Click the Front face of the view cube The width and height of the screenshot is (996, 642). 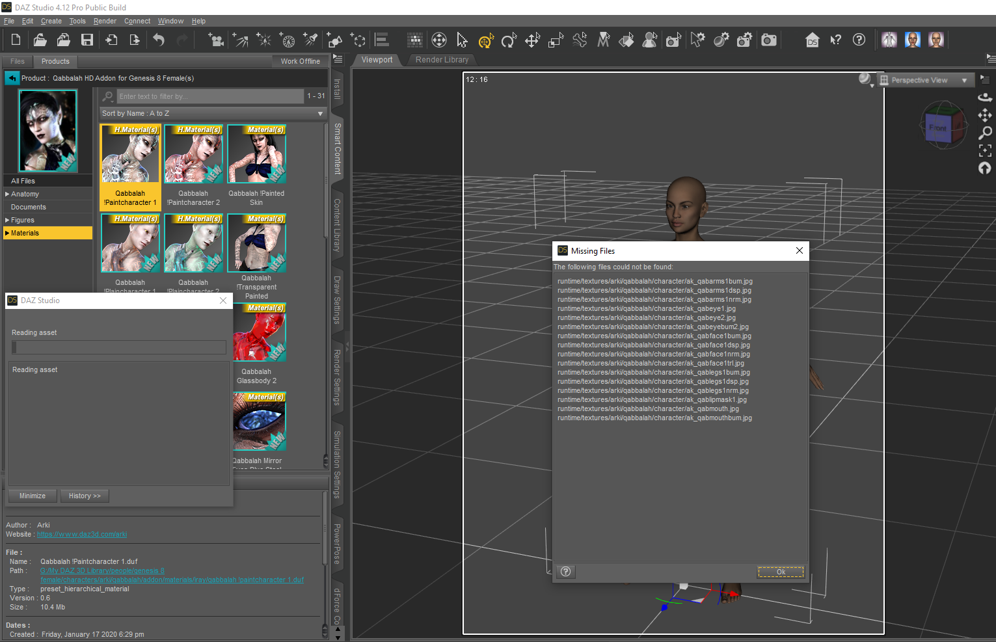(x=937, y=128)
